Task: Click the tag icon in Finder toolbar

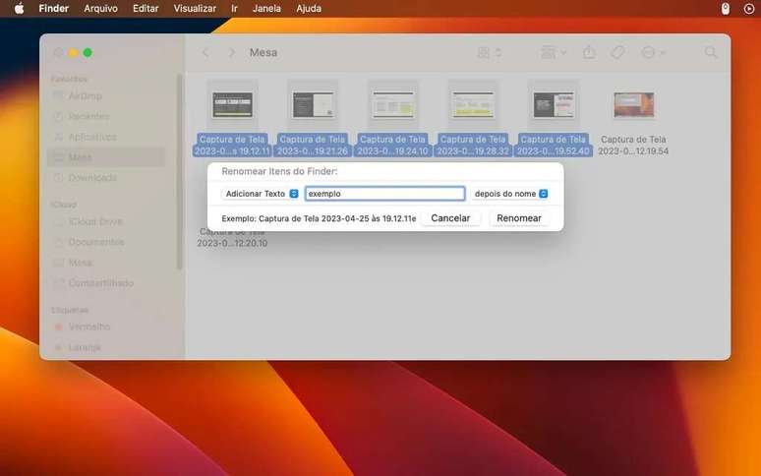Action: tap(617, 52)
